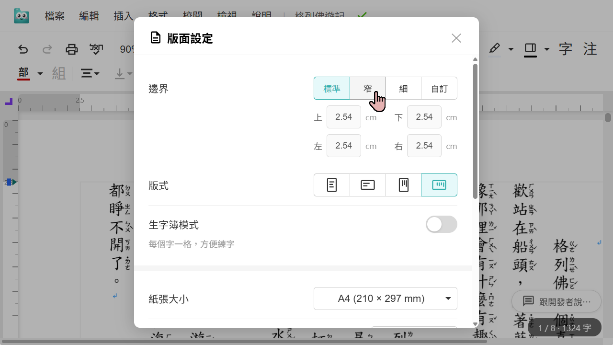The width and height of the screenshot is (613, 345).
Task: Open the 檢視 menu
Action: (227, 15)
